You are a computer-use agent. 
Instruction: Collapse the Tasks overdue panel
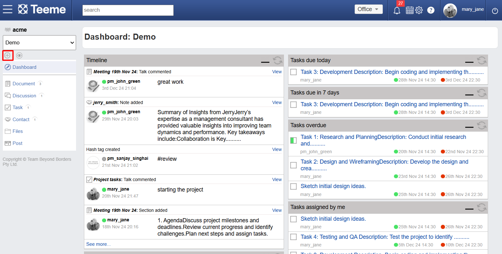click(469, 127)
